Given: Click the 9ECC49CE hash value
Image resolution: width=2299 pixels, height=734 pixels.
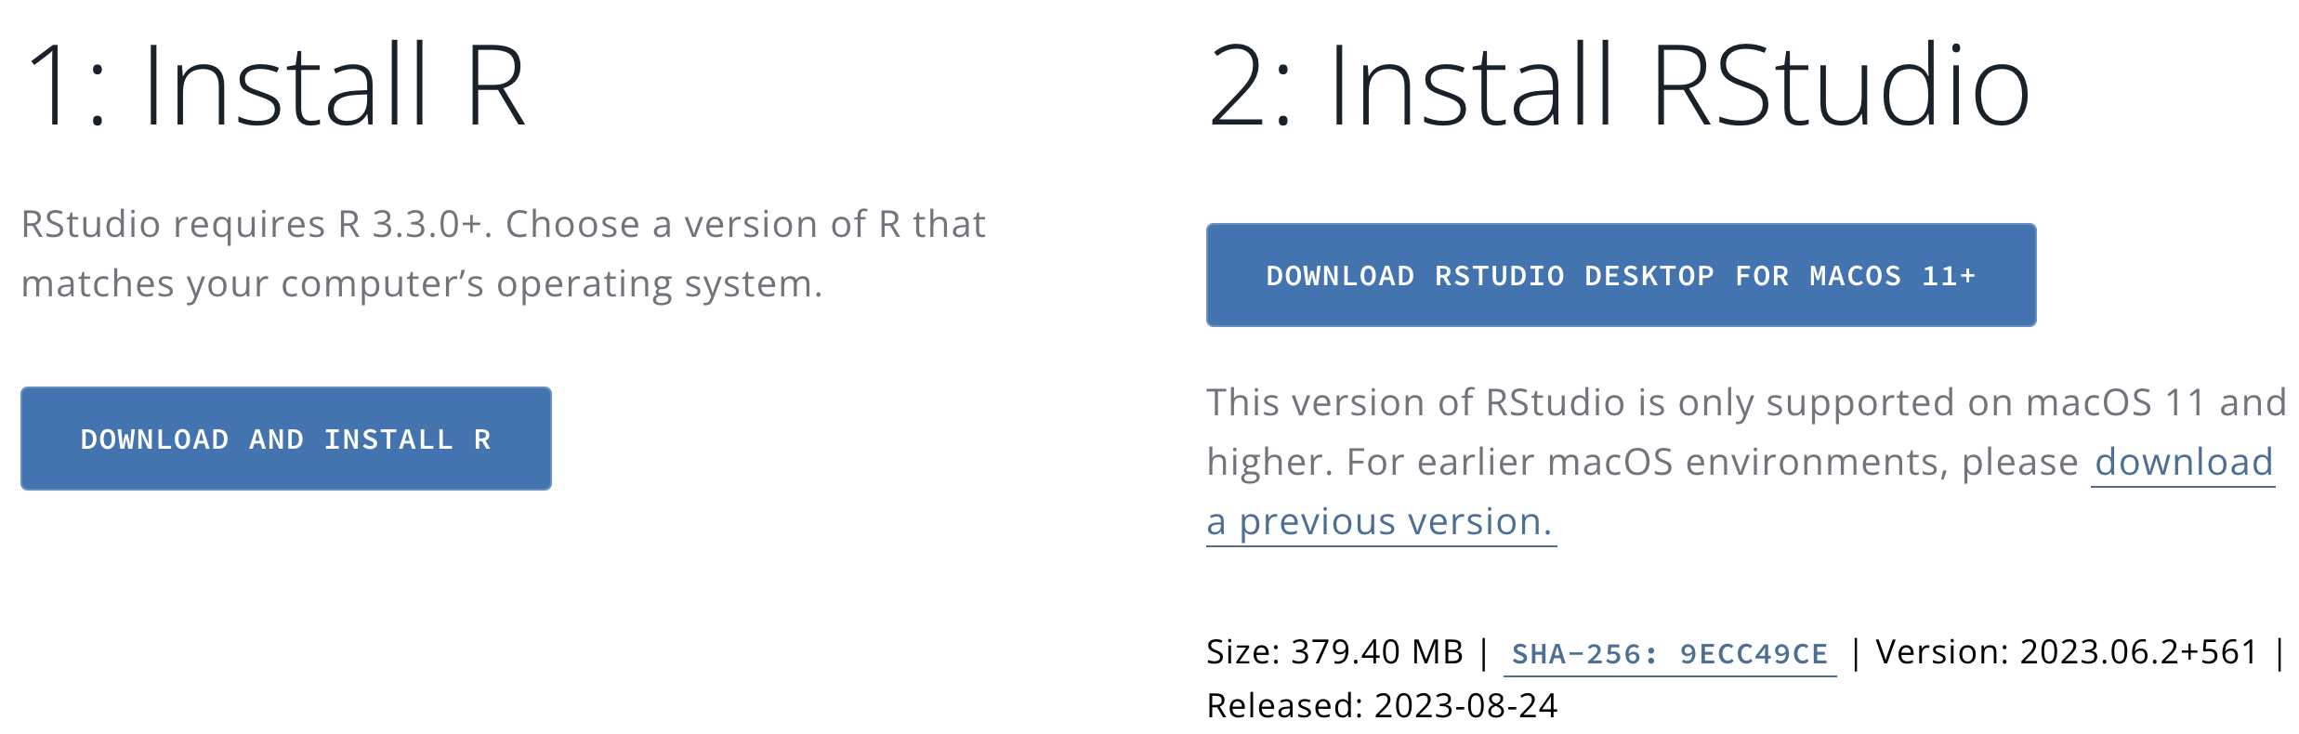Looking at the screenshot, I should [x=1754, y=654].
